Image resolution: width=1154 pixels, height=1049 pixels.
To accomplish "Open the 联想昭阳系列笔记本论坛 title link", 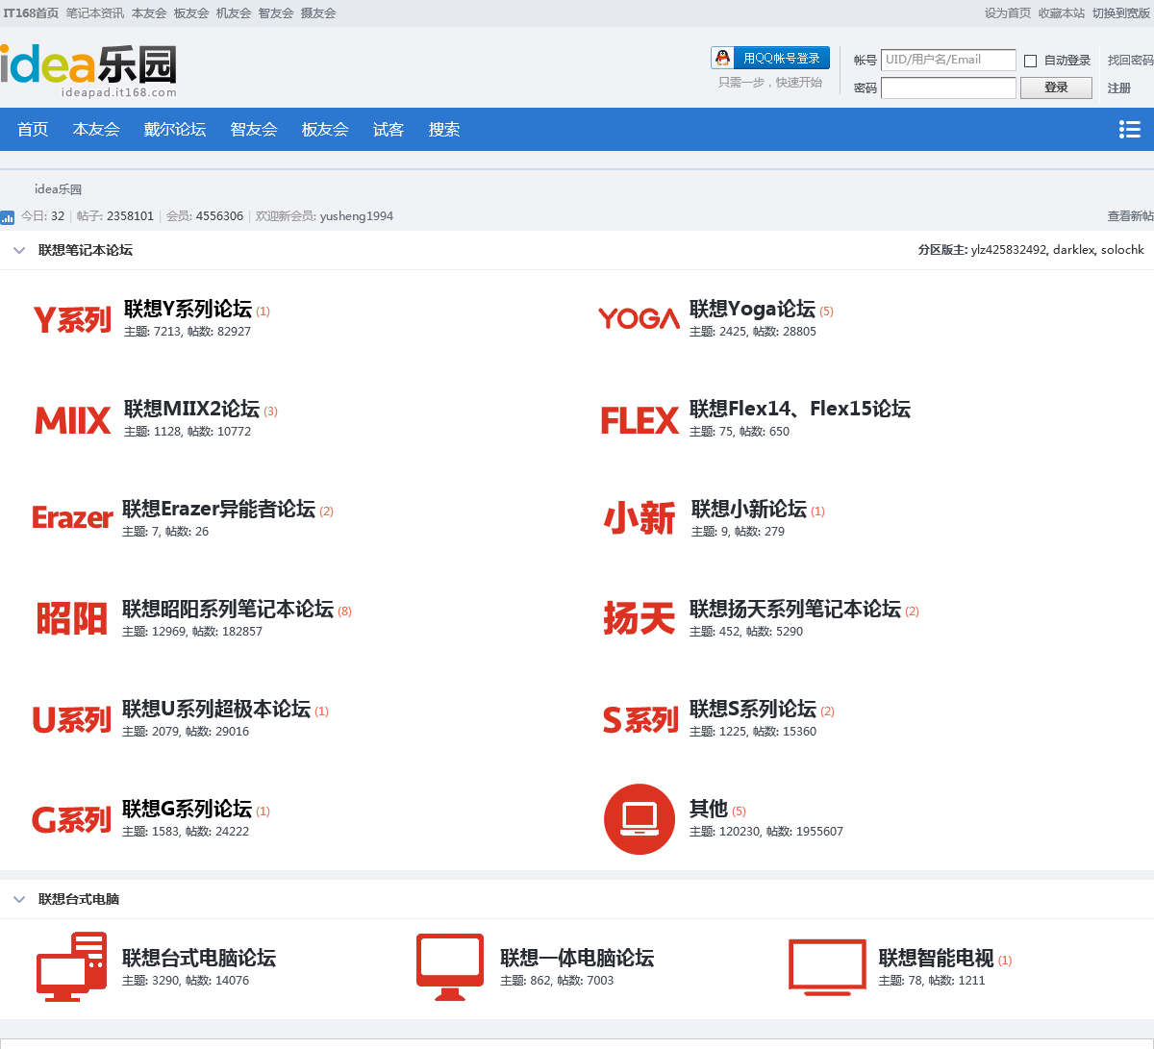I will tap(228, 609).
